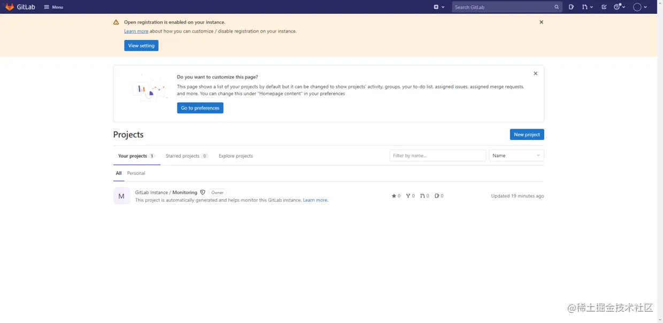The width and height of the screenshot is (663, 323).
Task: Focus the Search GitLab field
Action: point(507,7)
